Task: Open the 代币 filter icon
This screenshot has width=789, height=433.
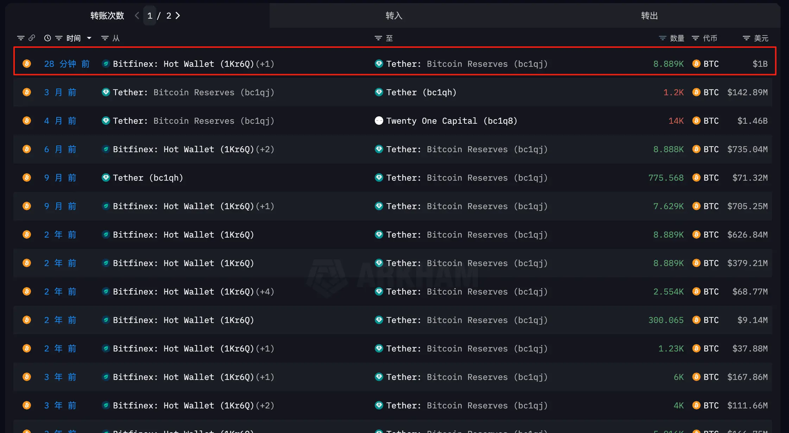Action: [x=695, y=38]
